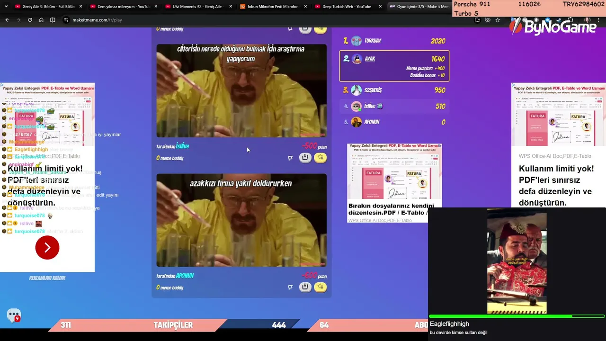This screenshot has width=606, height=341.
Task: Select the Oyun içinde 3/5 Make it Meme tab
Action: point(419,7)
